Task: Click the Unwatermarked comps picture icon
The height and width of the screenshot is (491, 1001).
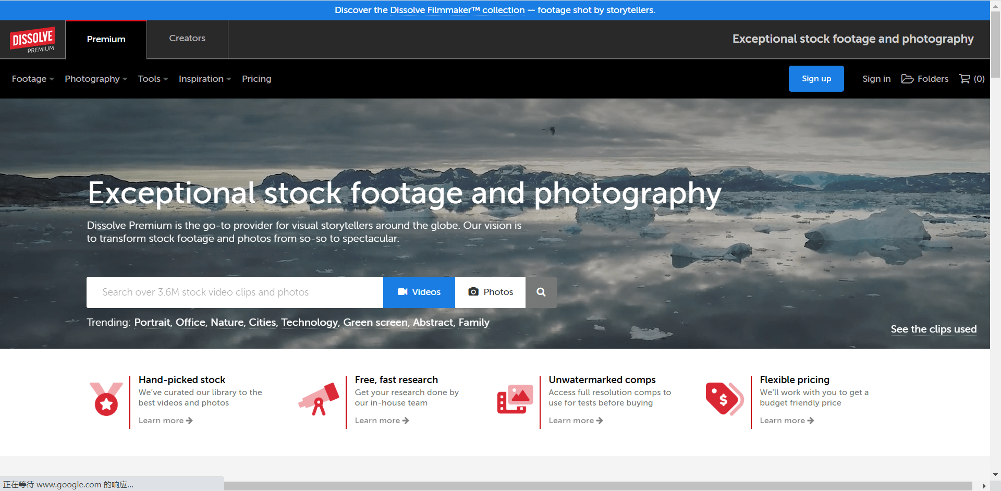Action: coord(515,399)
